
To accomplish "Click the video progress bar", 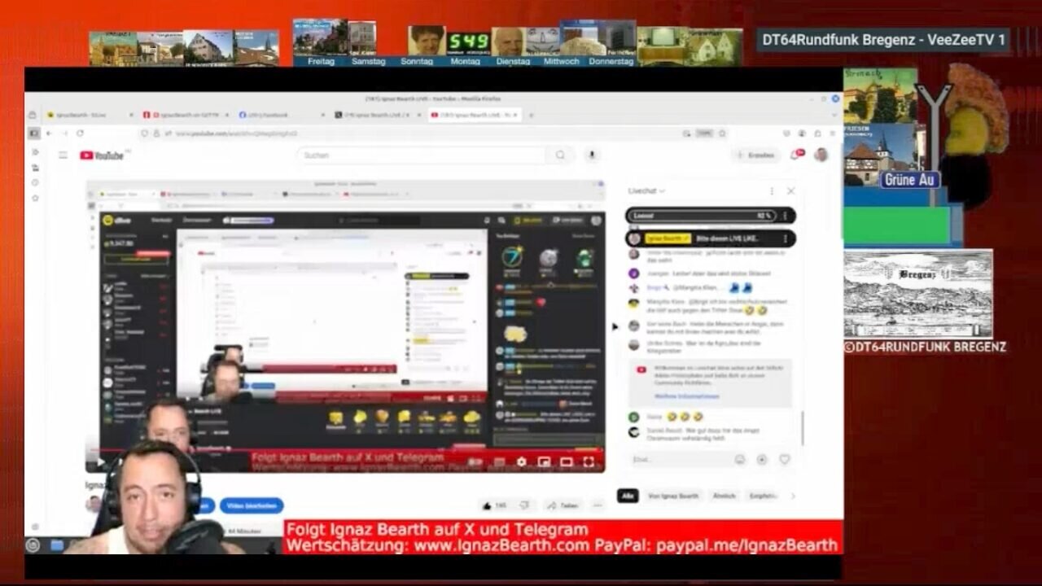I will point(346,449).
